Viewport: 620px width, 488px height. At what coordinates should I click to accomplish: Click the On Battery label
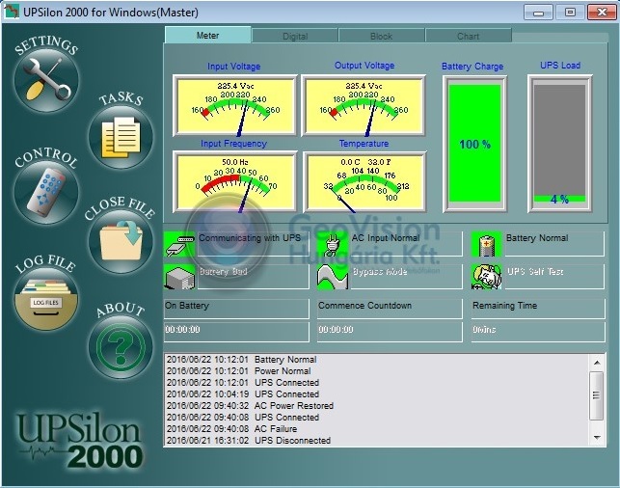pos(187,306)
